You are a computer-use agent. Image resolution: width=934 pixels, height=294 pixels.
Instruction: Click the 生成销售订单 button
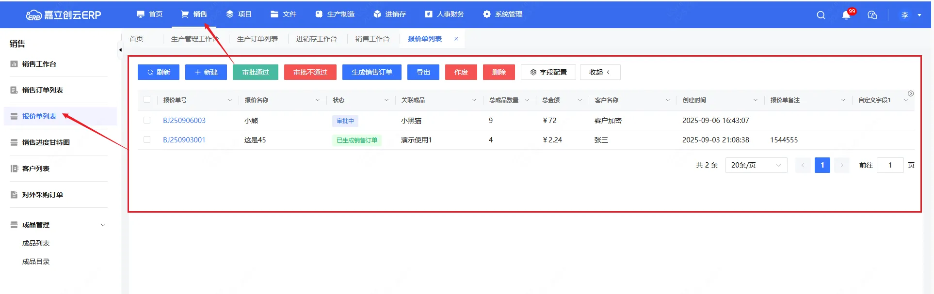pyautogui.click(x=371, y=72)
